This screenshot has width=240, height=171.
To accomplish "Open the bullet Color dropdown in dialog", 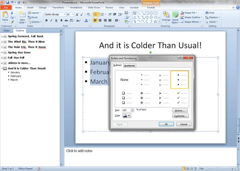I will [127, 115].
